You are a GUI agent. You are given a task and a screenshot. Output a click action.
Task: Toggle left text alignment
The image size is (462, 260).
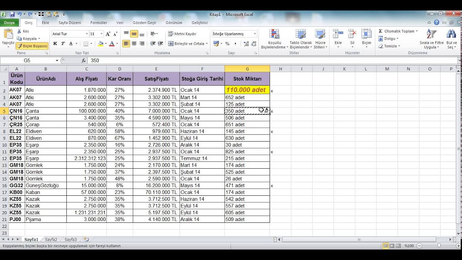pos(126,44)
